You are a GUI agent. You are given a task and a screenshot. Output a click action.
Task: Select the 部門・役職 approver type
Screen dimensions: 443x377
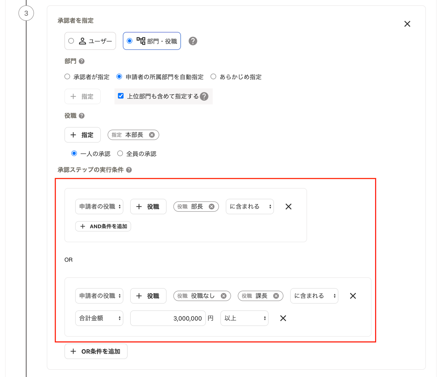(x=152, y=41)
